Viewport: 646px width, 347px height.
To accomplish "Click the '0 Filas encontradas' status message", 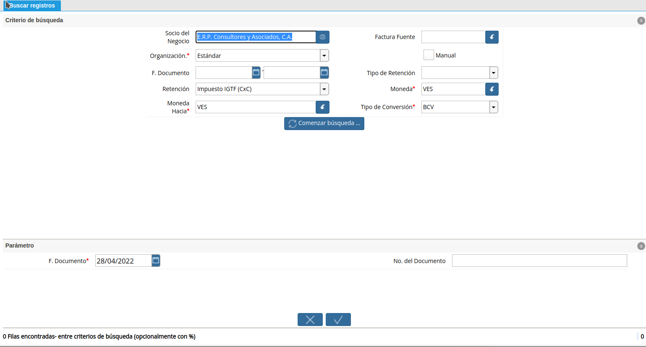I will [x=99, y=337].
